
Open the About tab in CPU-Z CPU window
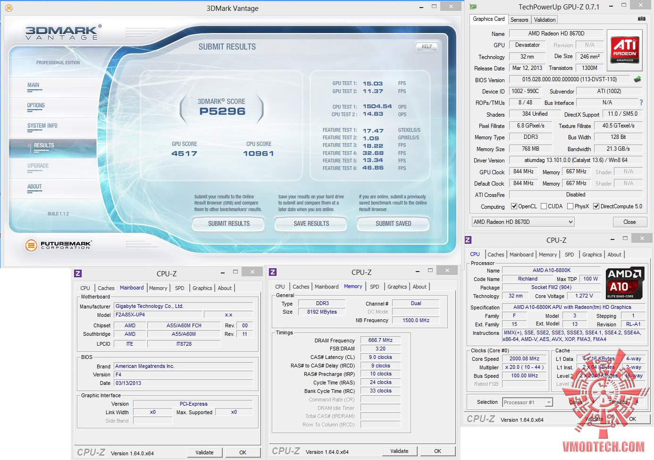coord(614,255)
